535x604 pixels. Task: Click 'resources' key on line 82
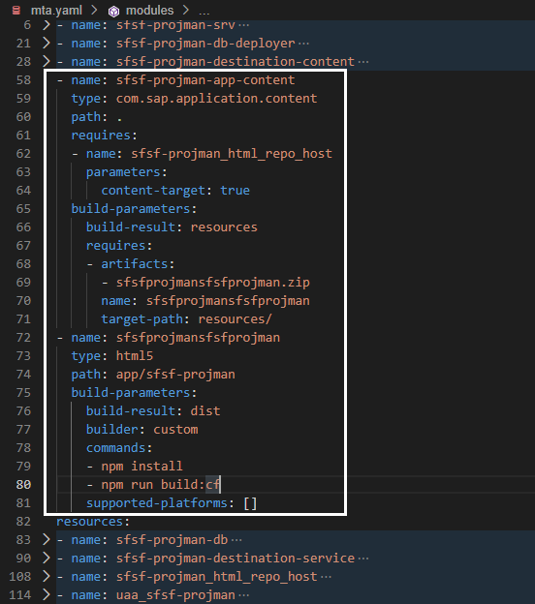tap(89, 522)
